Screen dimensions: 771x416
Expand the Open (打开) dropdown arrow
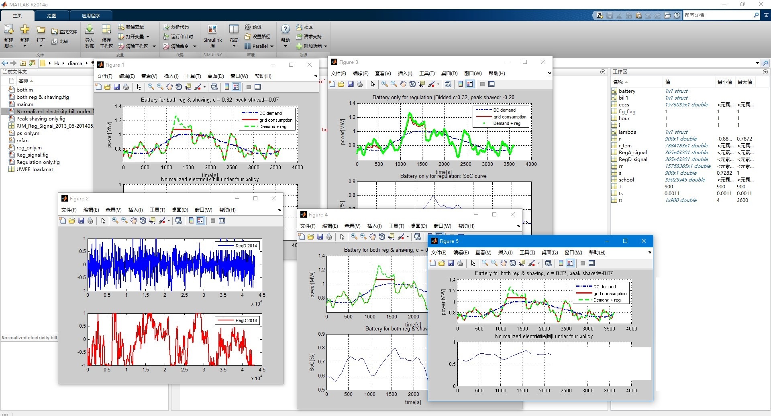pos(41,46)
